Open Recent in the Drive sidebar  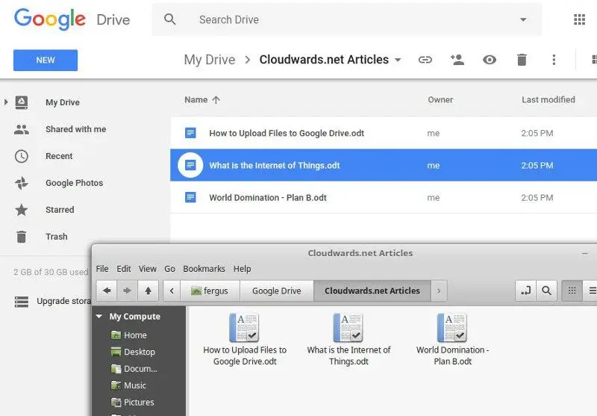[59, 156]
